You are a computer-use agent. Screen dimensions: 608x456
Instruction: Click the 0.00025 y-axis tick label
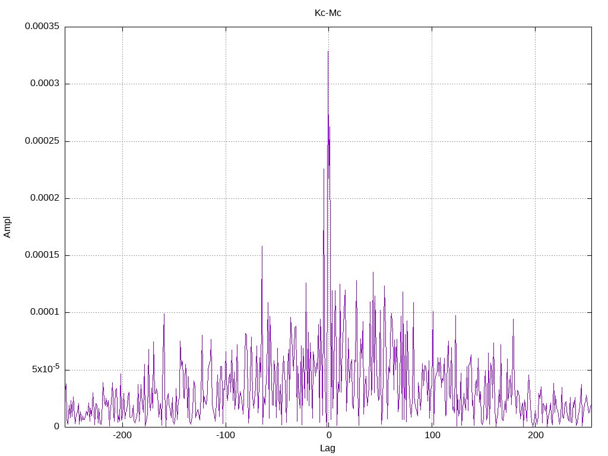point(42,141)
